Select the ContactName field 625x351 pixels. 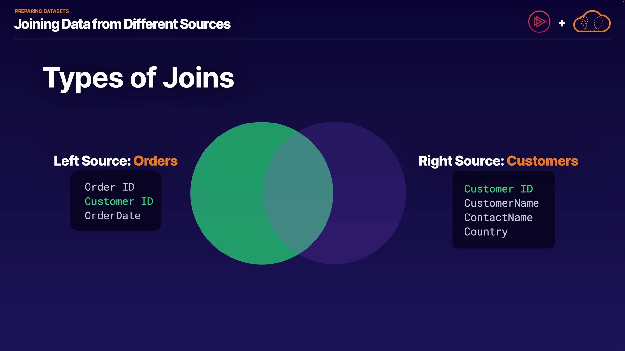(x=498, y=217)
